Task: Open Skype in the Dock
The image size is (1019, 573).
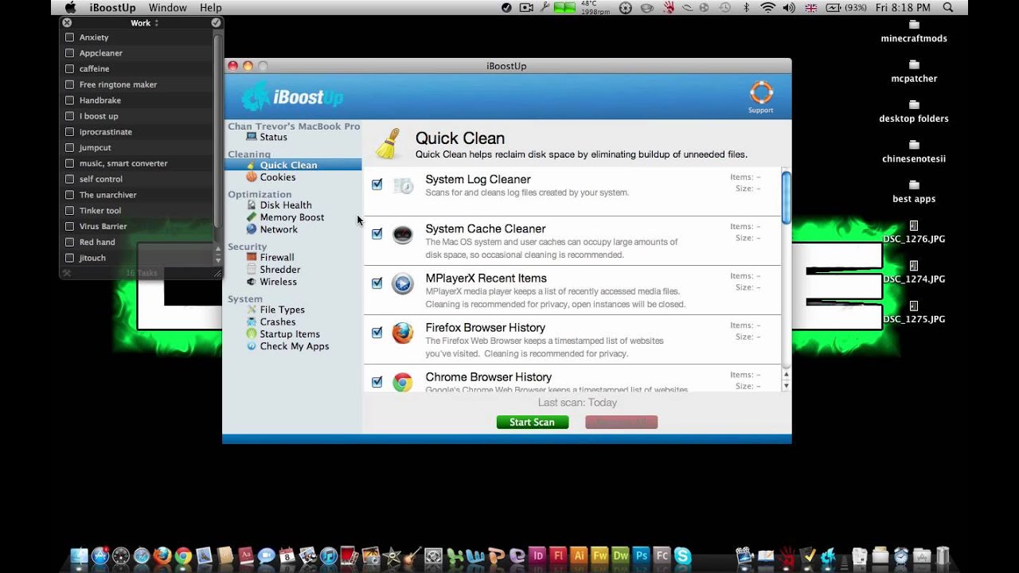Action: click(x=683, y=556)
